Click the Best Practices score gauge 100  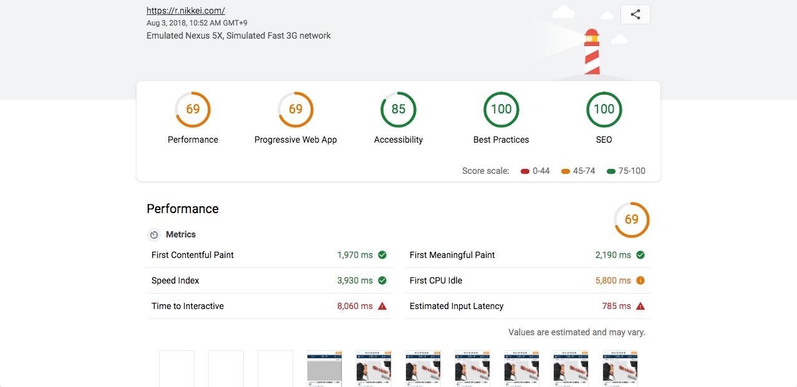point(501,110)
